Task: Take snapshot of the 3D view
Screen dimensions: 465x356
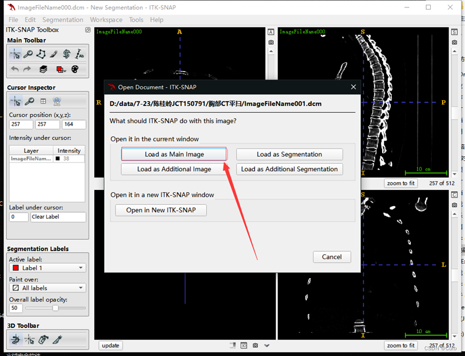Action: (x=255, y=345)
